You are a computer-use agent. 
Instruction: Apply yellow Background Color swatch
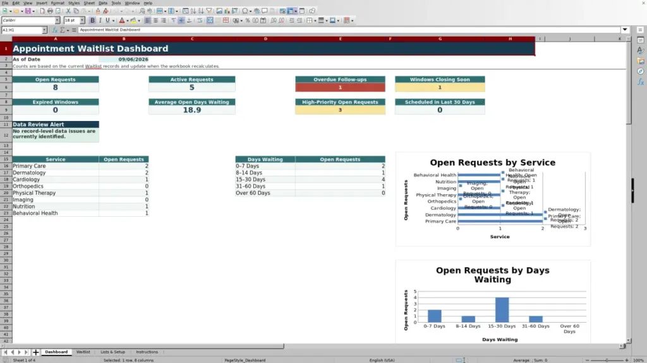coord(133,20)
